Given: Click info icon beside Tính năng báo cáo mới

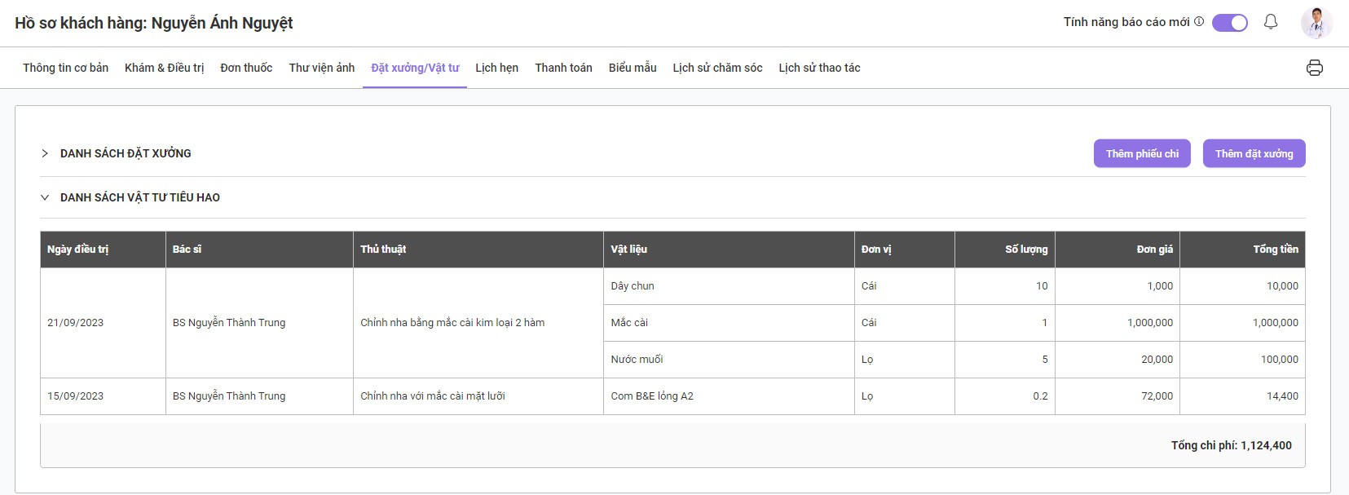Looking at the screenshot, I should click(x=1199, y=22).
